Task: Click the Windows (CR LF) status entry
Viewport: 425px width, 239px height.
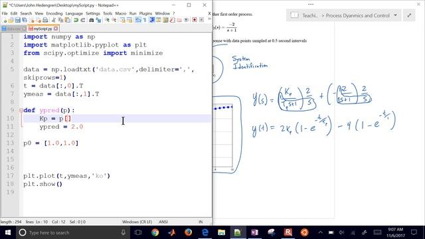Action: (x=137, y=222)
